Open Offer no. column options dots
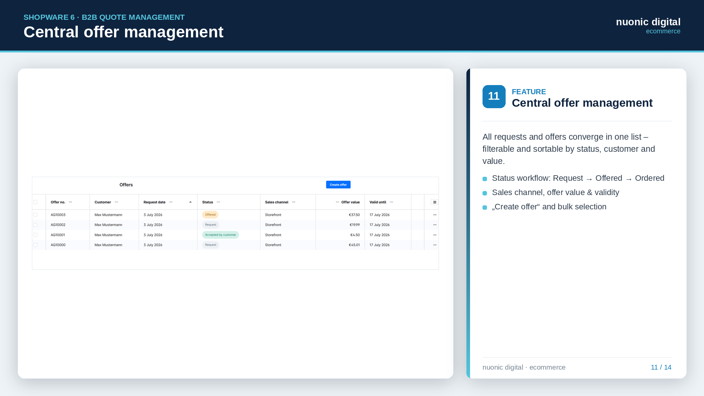Image resolution: width=704 pixels, height=396 pixels. click(x=70, y=202)
